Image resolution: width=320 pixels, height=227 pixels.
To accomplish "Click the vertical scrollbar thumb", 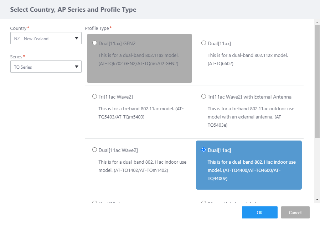I will click(317, 81).
